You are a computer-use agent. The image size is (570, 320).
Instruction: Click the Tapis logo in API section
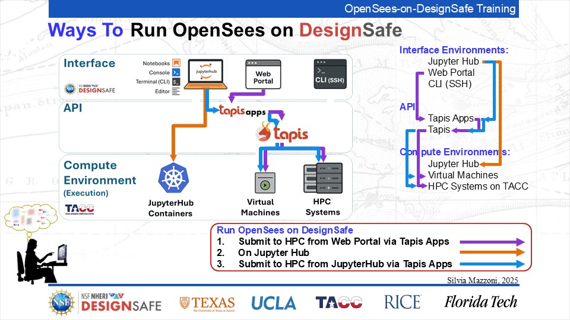[286, 133]
